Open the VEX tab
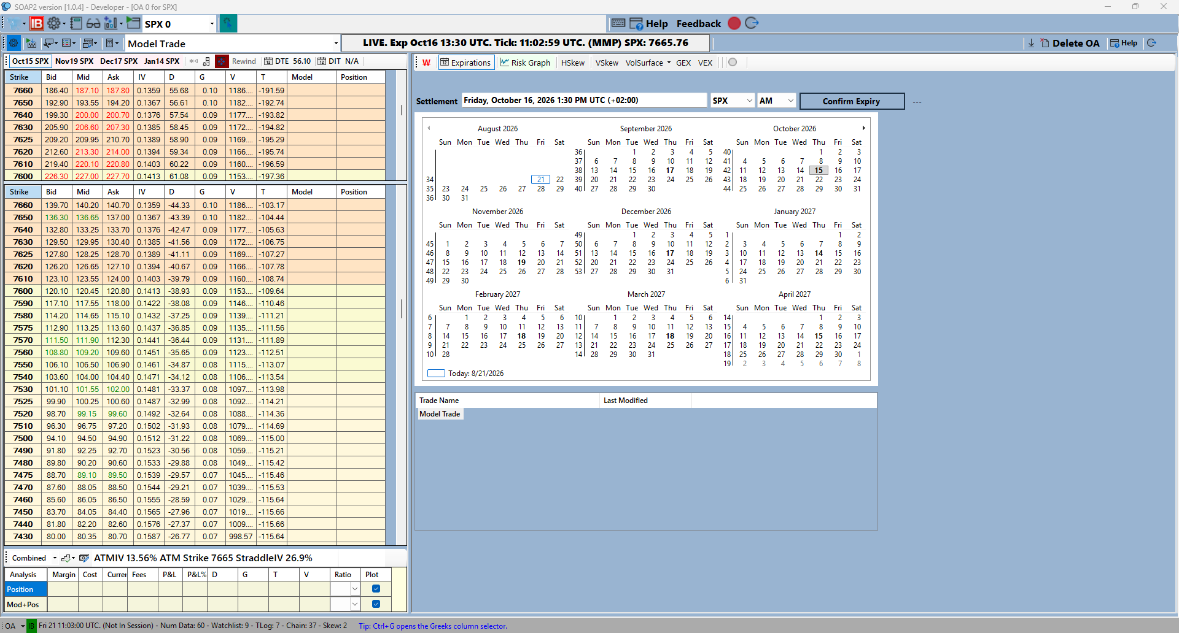Viewport: 1179px width, 633px height. click(x=705, y=63)
